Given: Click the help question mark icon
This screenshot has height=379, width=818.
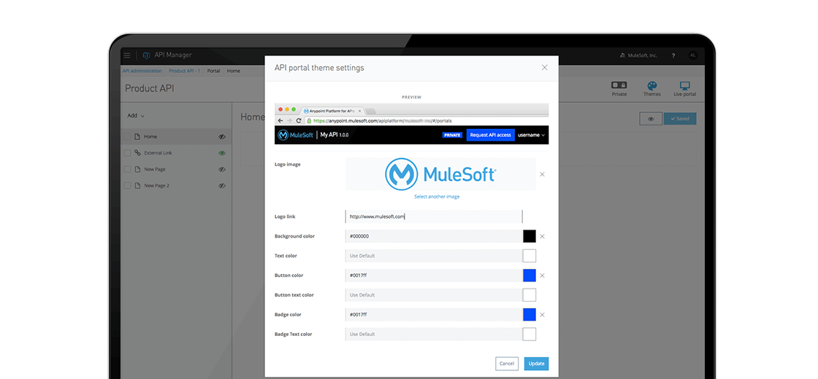Looking at the screenshot, I should click(x=673, y=55).
